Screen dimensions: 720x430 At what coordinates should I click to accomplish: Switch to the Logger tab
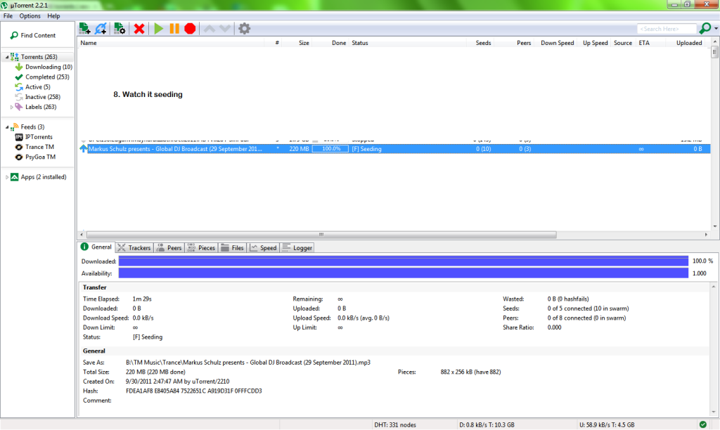click(x=297, y=248)
